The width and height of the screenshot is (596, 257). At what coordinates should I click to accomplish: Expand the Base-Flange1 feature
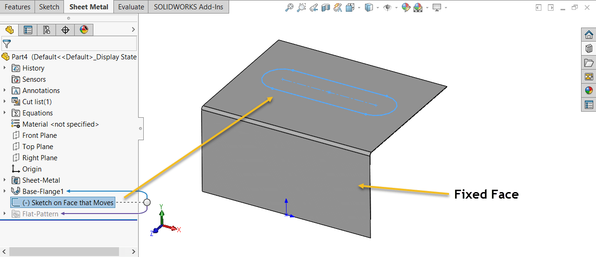[5, 191]
